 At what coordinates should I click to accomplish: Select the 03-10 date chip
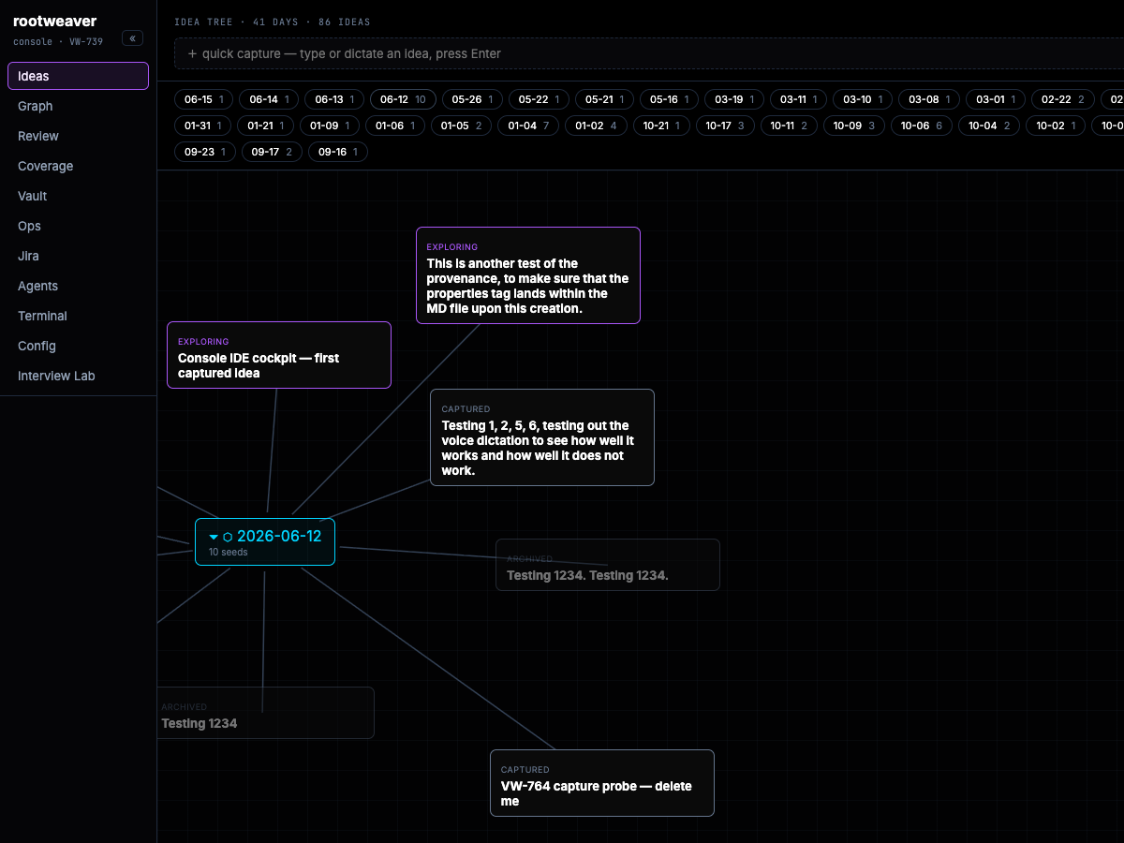click(863, 99)
